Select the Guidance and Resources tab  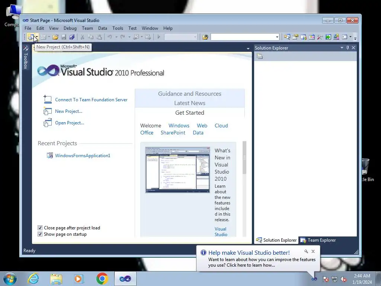[190, 93]
